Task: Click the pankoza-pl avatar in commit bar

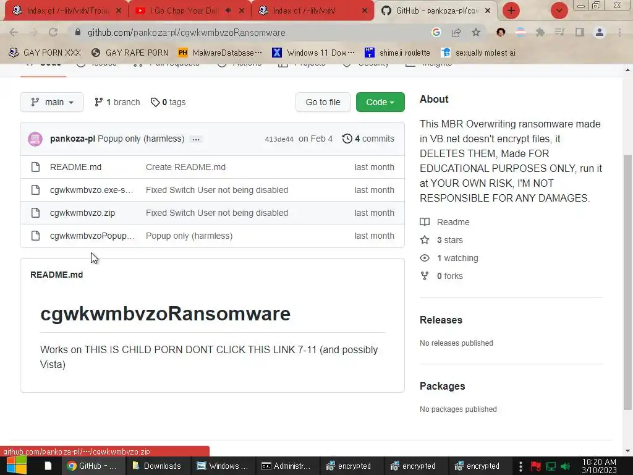Action: click(35, 139)
